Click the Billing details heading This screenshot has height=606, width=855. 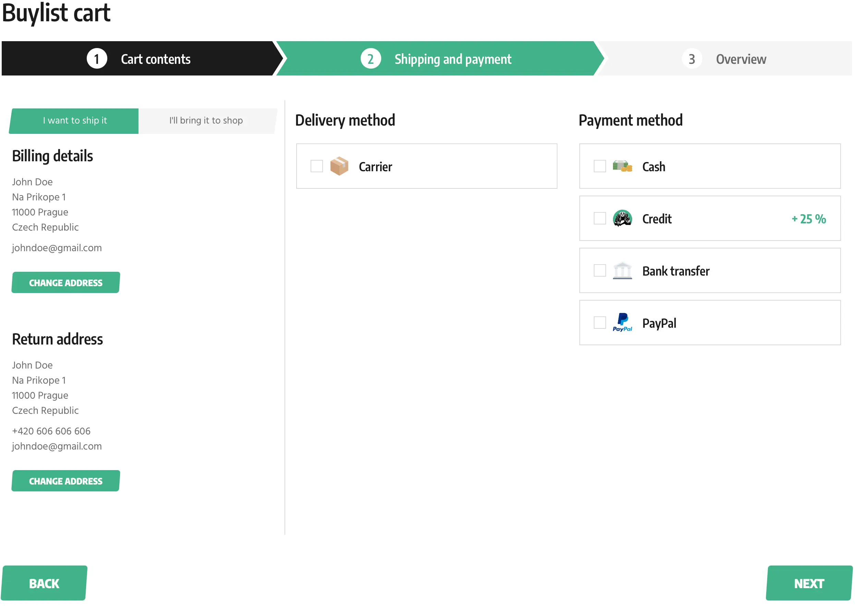[52, 156]
